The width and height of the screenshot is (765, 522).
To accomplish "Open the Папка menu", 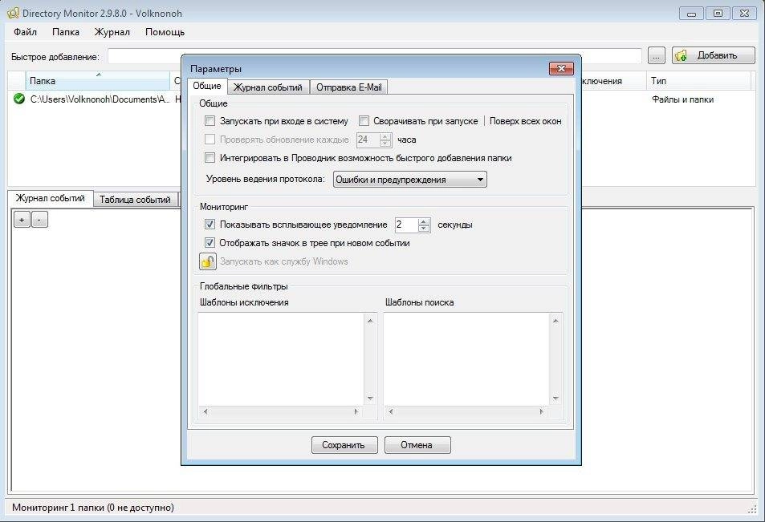I will (x=66, y=32).
